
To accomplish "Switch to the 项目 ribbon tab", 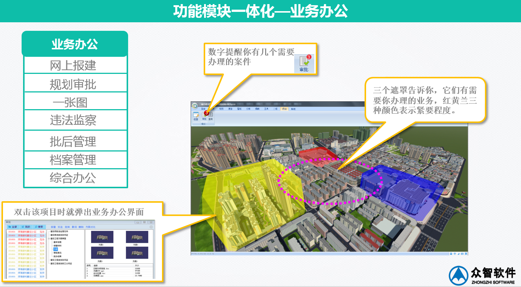I will pos(285,109).
